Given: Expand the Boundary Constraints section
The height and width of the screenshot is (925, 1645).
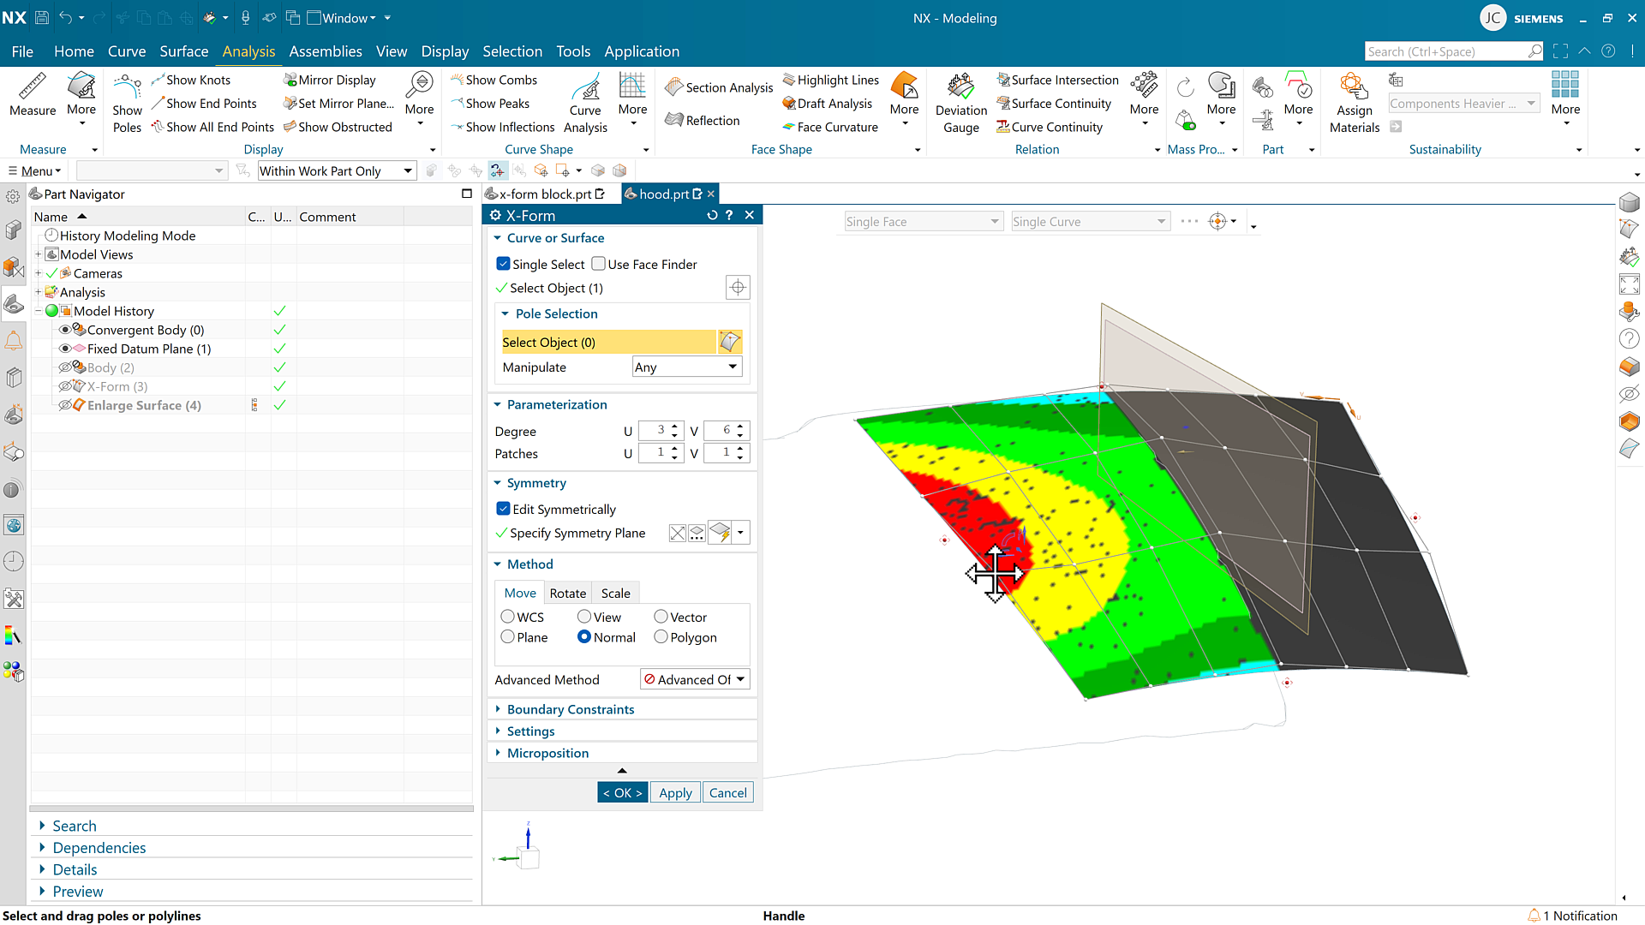Looking at the screenshot, I should pos(570,709).
